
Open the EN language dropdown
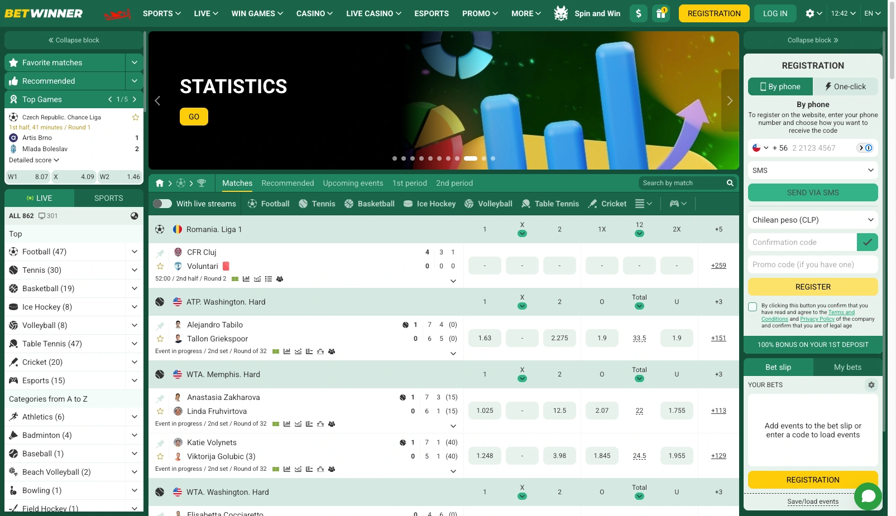[872, 13]
